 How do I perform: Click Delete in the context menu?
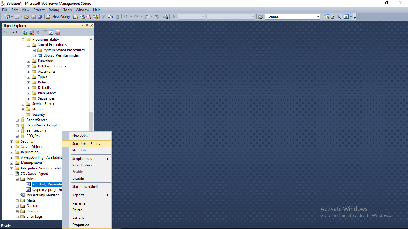pyautogui.click(x=86, y=210)
